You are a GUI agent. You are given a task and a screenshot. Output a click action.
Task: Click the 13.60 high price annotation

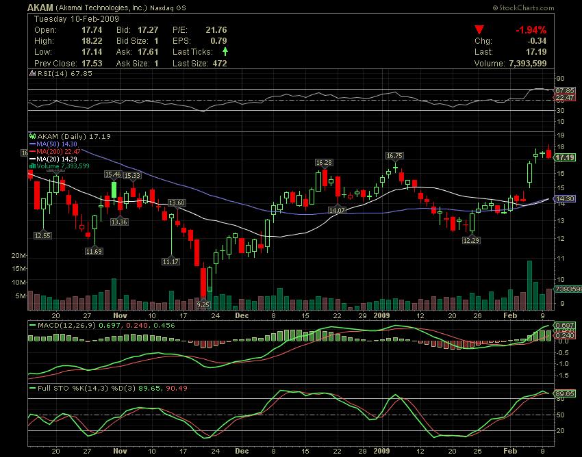[177, 203]
